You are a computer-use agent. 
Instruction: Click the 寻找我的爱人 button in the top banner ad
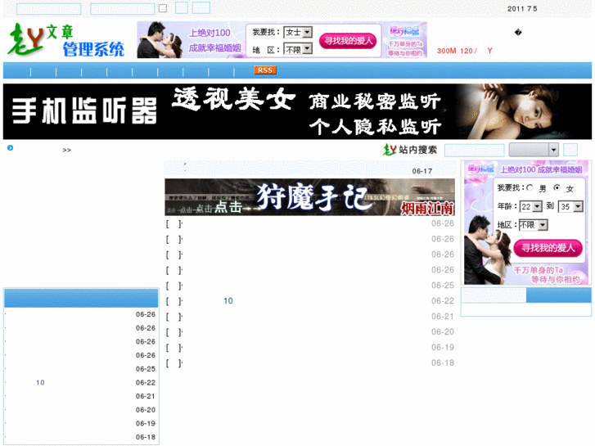pyautogui.click(x=348, y=41)
